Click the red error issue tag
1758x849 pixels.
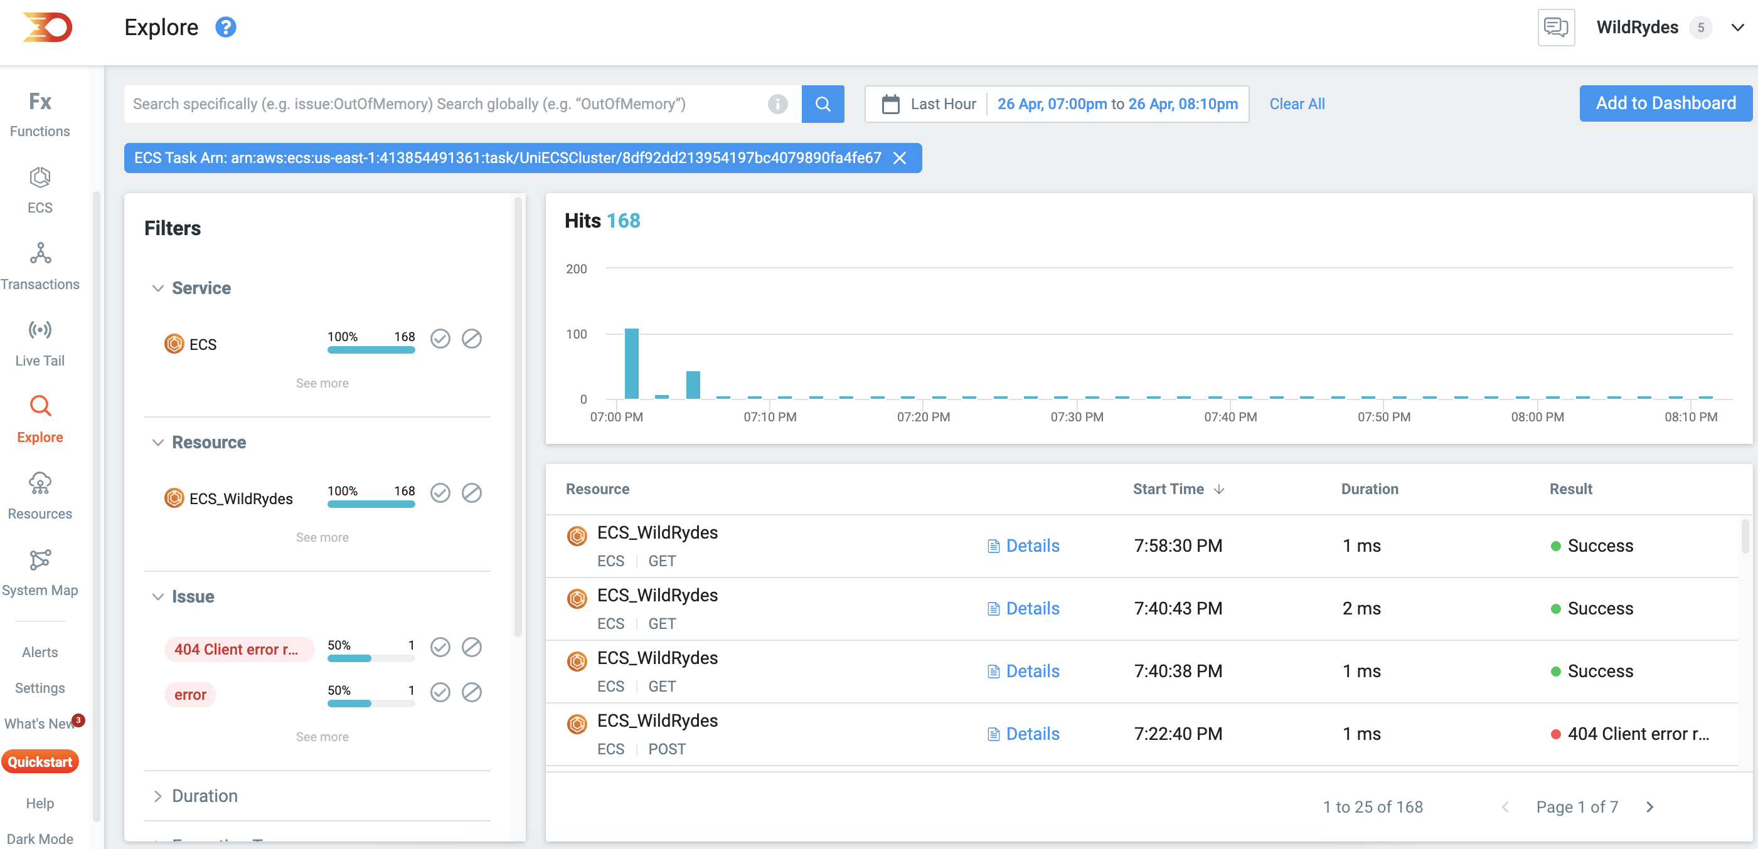point(189,695)
